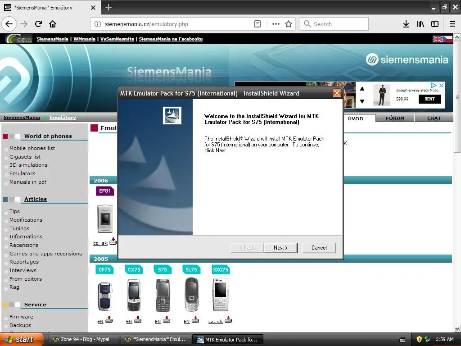
Task: Open the FÓRUM site tab
Action: coord(395,118)
